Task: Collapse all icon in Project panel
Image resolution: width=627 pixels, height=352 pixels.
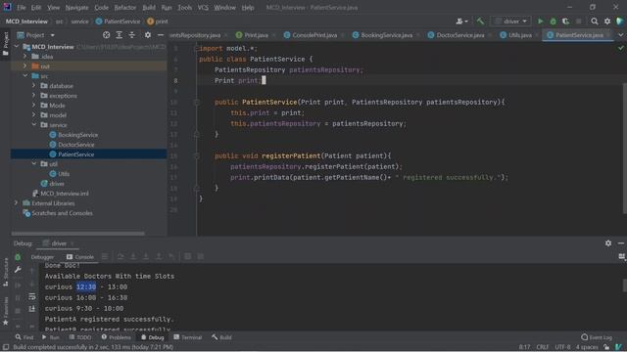Action: (x=132, y=35)
